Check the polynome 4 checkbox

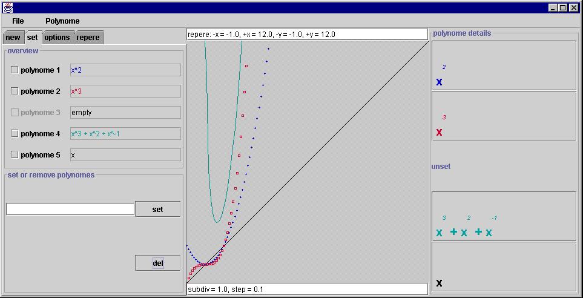click(15, 134)
